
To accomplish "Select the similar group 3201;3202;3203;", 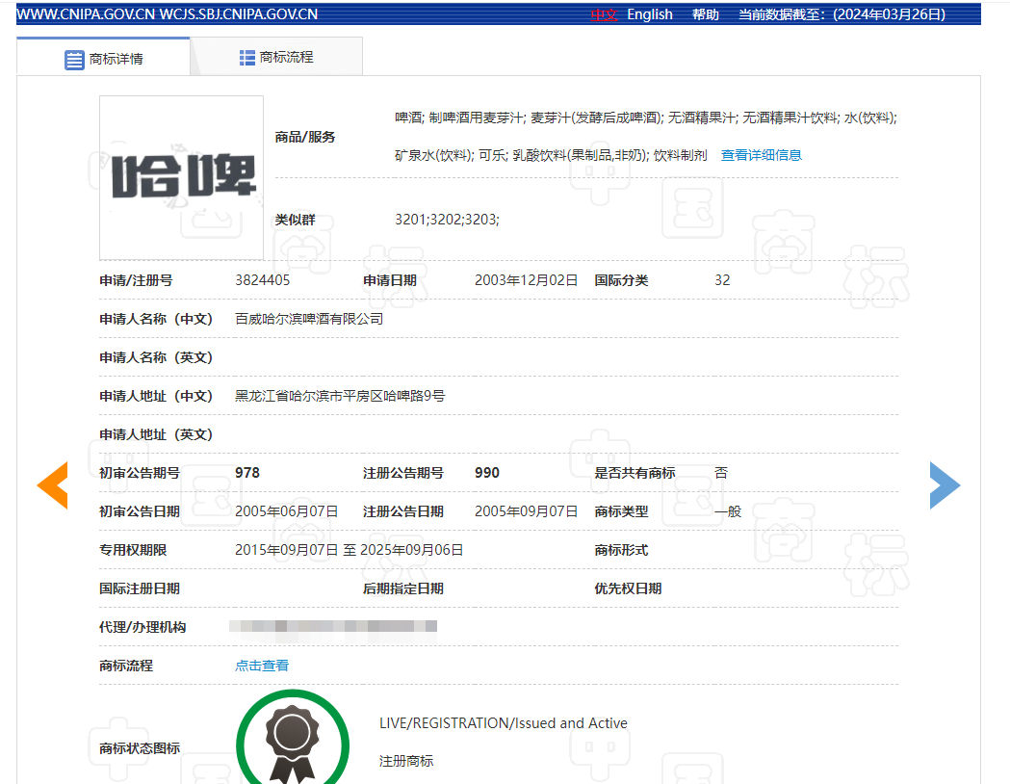I will (x=447, y=220).
